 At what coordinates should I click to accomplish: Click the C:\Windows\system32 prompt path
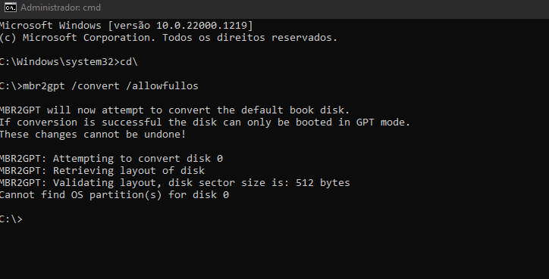click(57, 62)
